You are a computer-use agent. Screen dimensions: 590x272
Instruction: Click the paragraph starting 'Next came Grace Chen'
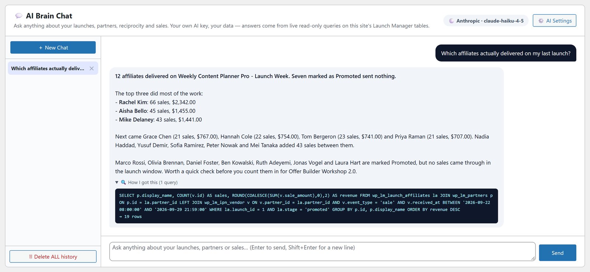[302, 141]
